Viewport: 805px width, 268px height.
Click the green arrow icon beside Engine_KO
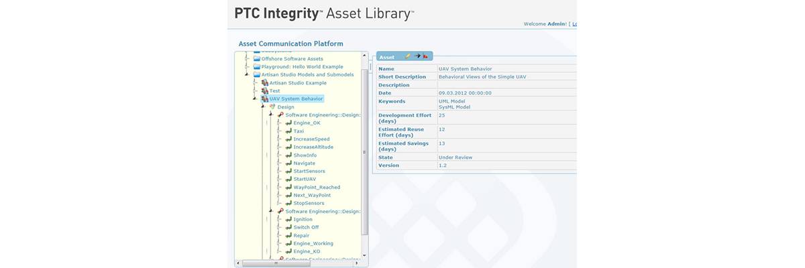tap(288, 252)
